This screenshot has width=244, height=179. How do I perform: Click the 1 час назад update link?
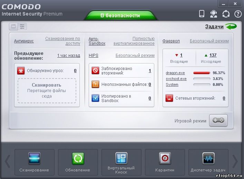69,56
